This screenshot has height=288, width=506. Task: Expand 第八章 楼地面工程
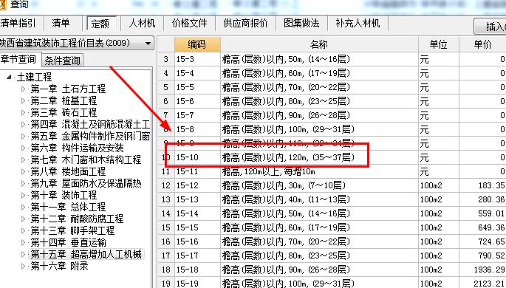coord(23,171)
